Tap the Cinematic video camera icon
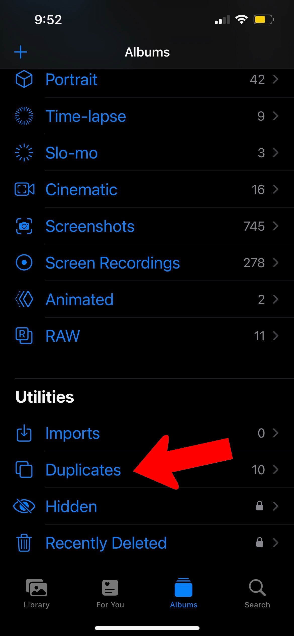The width and height of the screenshot is (294, 636). pos(24,189)
